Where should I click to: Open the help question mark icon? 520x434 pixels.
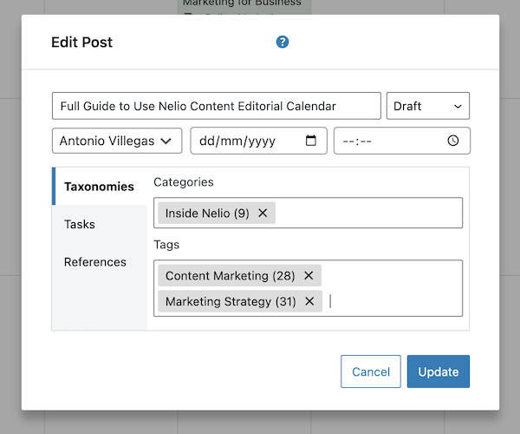click(x=283, y=43)
